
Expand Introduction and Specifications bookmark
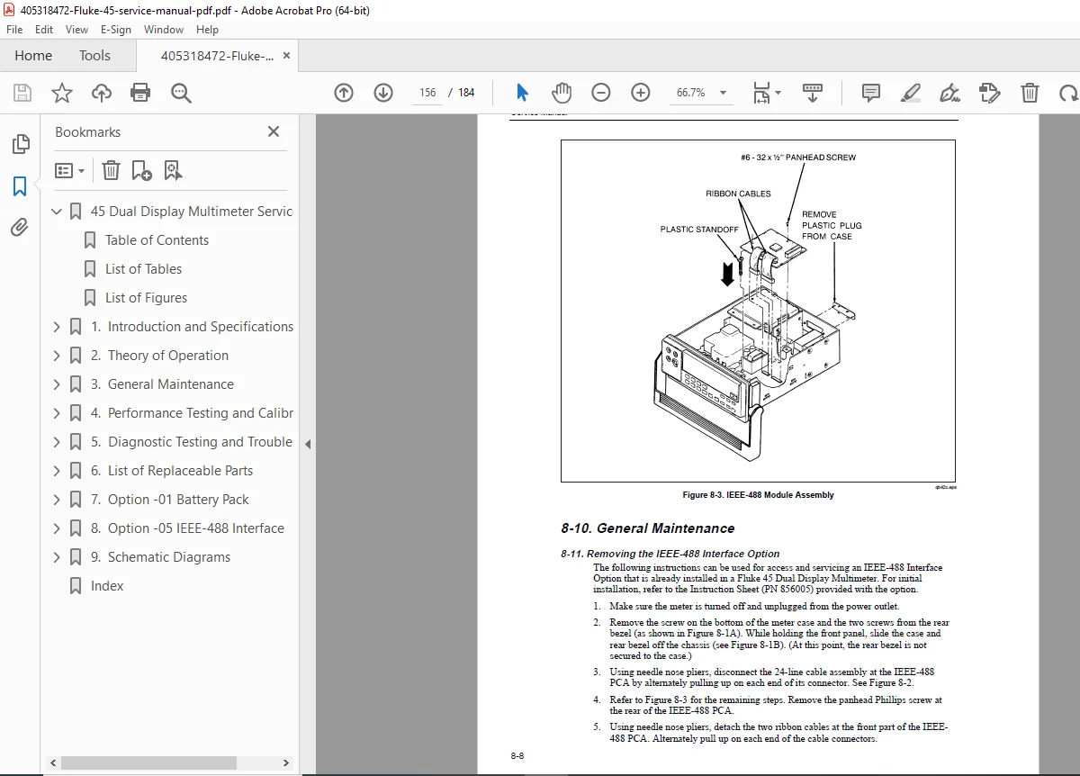tap(57, 327)
